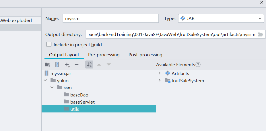Click the Add Copy Of plus icon
Screen dimensions: 266x131
67,65
